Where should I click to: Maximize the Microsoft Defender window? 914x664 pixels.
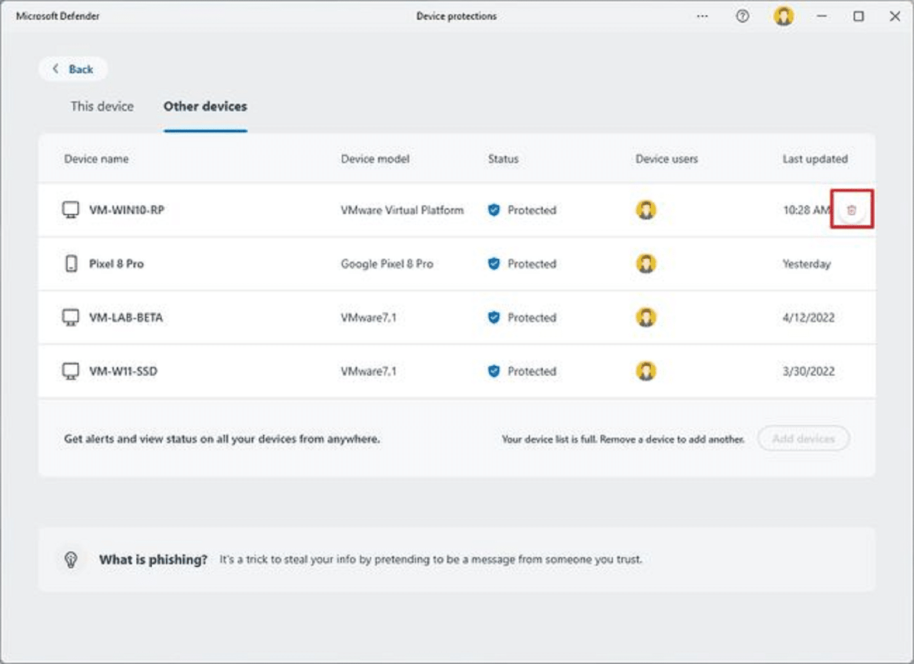[859, 17]
